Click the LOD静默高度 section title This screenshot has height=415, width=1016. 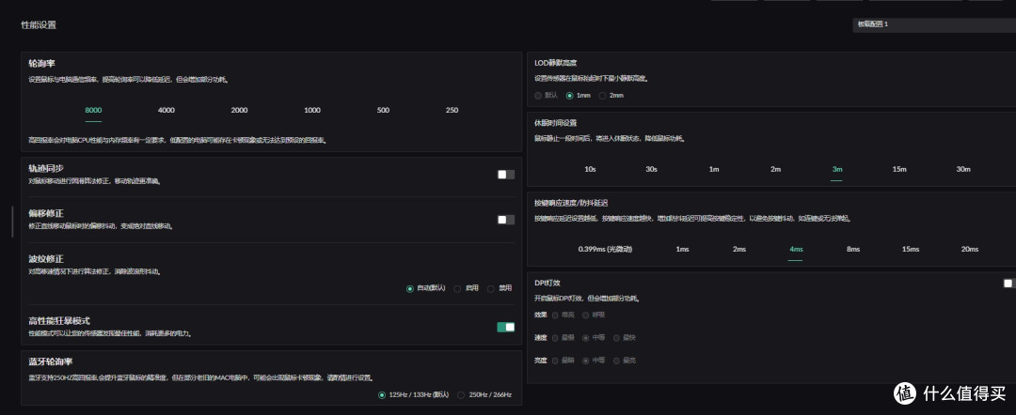[x=555, y=63]
